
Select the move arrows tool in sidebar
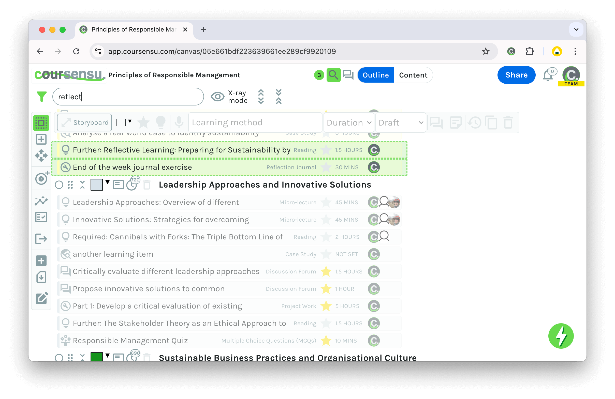coord(41,156)
